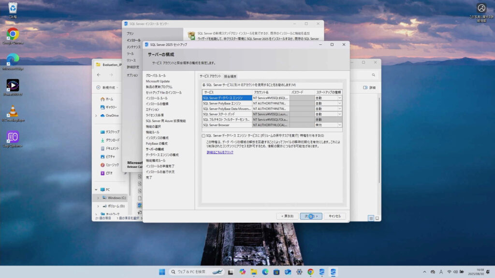Viewport: 495px width, 278px height.
Task: Open the 新規作成 dropdown in Explorer
Action: click(x=107, y=87)
